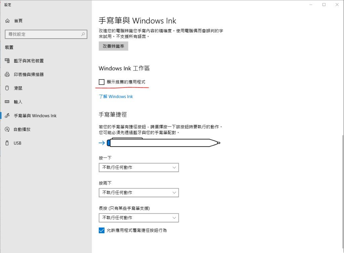
Task: Maximize the 設定 window
Action: (x=324, y=5)
